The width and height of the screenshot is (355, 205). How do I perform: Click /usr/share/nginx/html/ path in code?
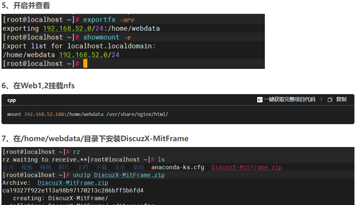tap(137, 114)
